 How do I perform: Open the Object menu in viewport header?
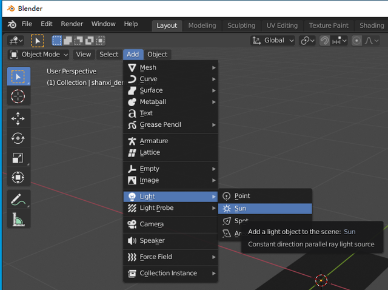point(158,55)
